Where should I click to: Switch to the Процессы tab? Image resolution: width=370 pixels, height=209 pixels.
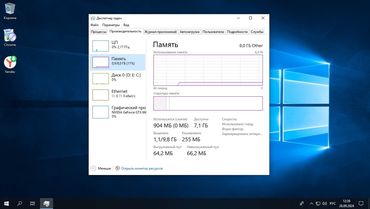point(98,32)
